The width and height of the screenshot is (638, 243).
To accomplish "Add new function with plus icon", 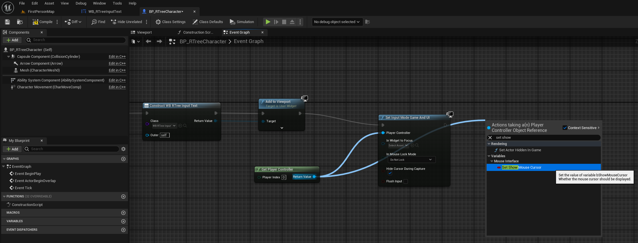I will pyautogui.click(x=123, y=197).
